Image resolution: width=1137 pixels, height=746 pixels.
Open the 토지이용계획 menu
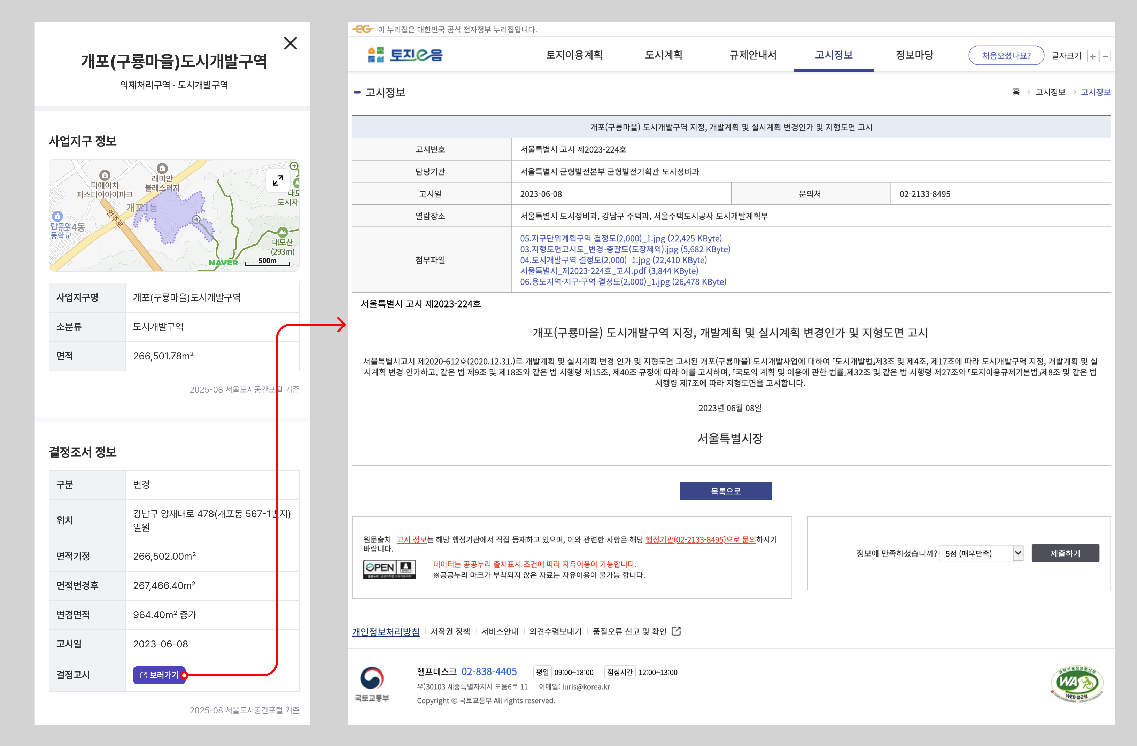coord(574,55)
